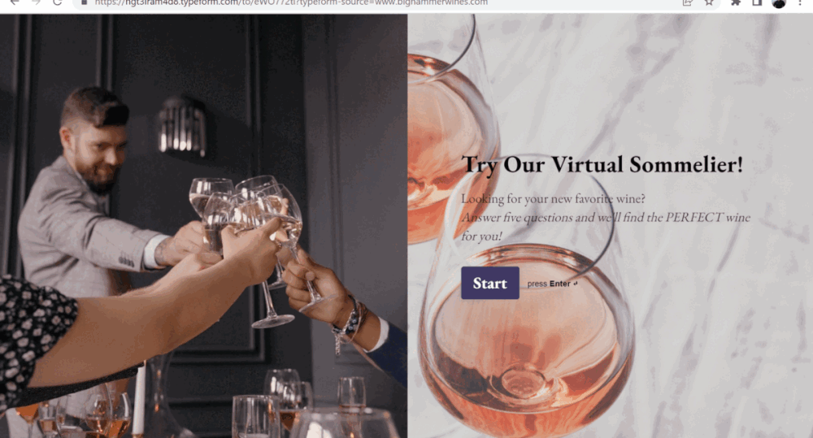Click the 'press Enter' hint text

[x=552, y=284]
